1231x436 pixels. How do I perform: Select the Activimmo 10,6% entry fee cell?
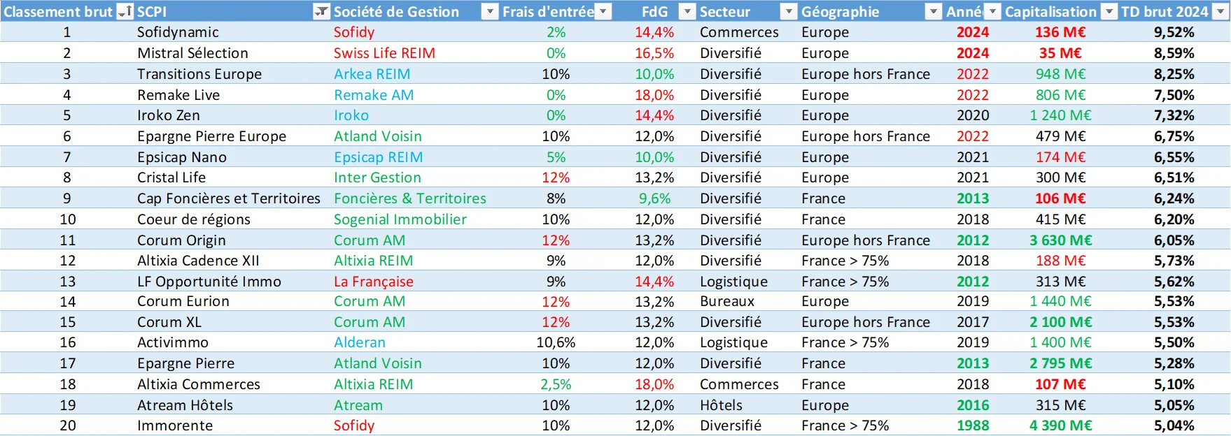point(556,342)
